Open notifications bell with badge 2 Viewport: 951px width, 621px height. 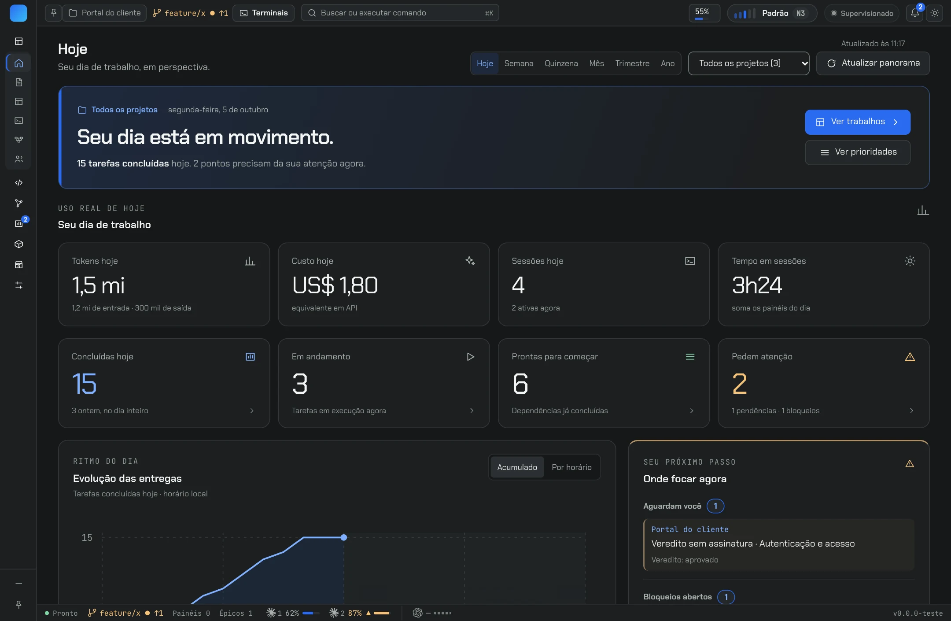[915, 13]
